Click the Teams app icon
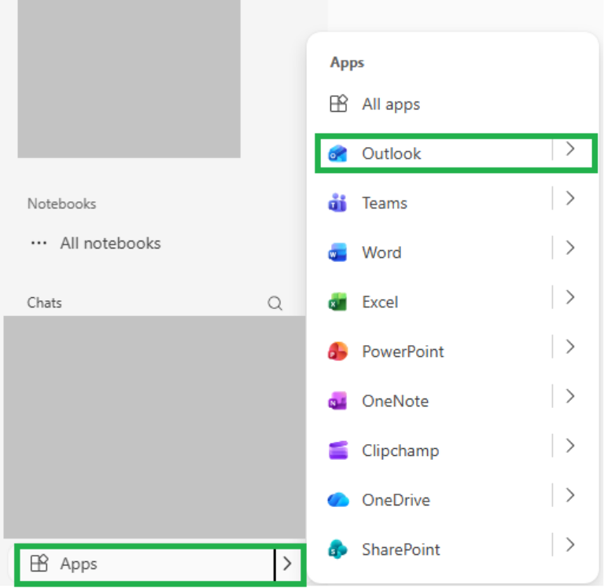The width and height of the screenshot is (604, 588). (338, 203)
